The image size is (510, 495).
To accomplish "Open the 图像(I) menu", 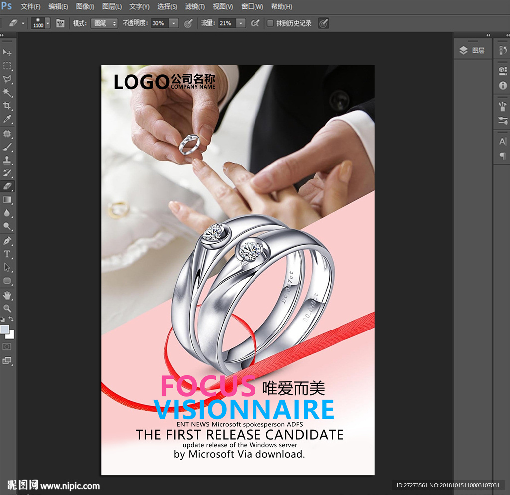I will (x=85, y=7).
